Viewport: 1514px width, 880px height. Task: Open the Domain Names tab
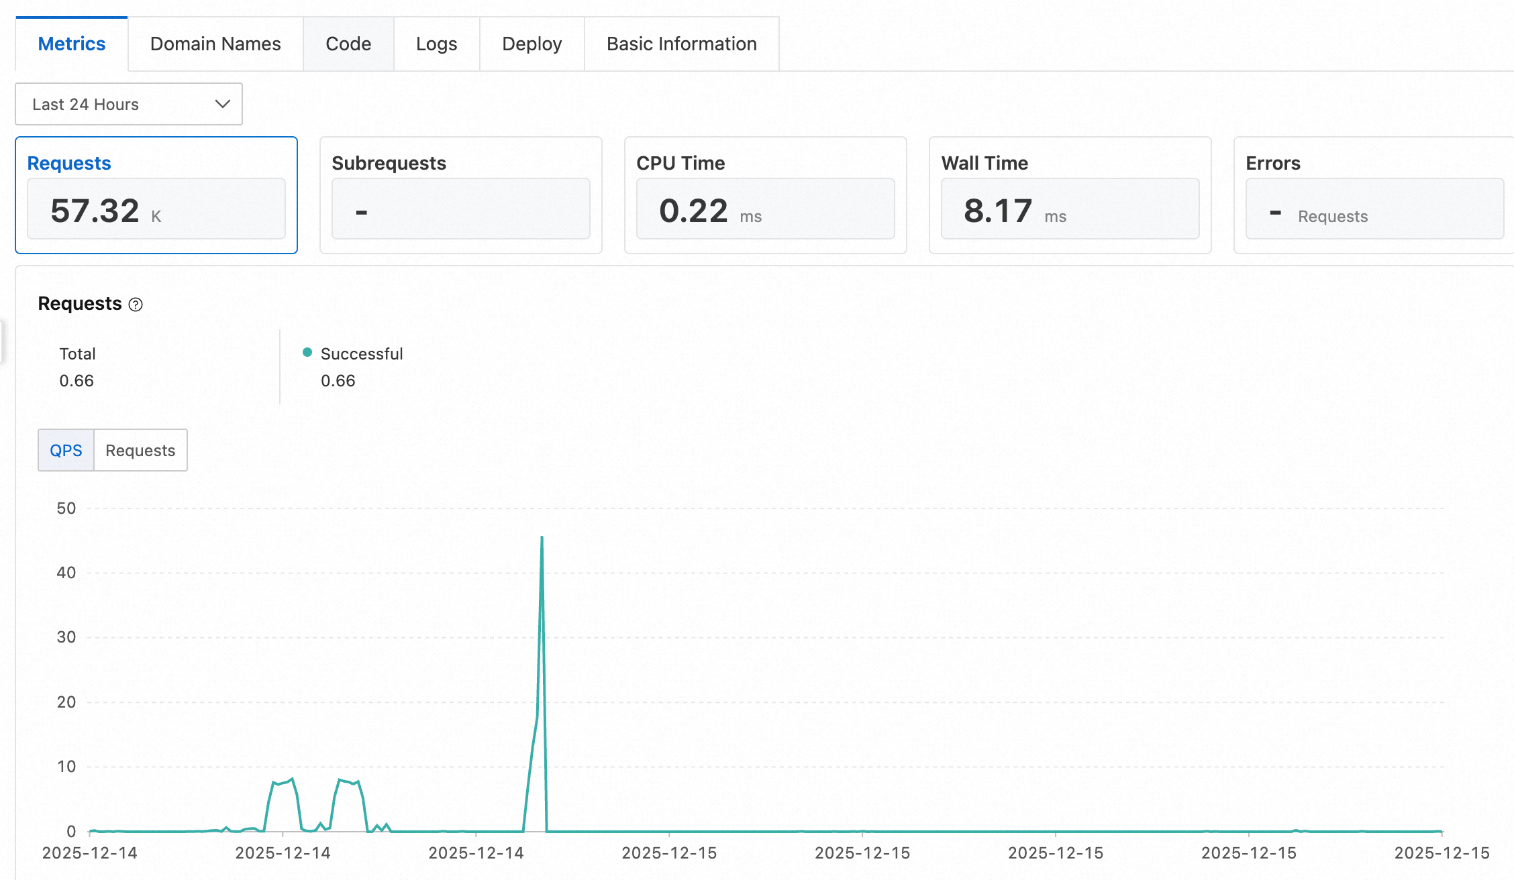point(215,44)
